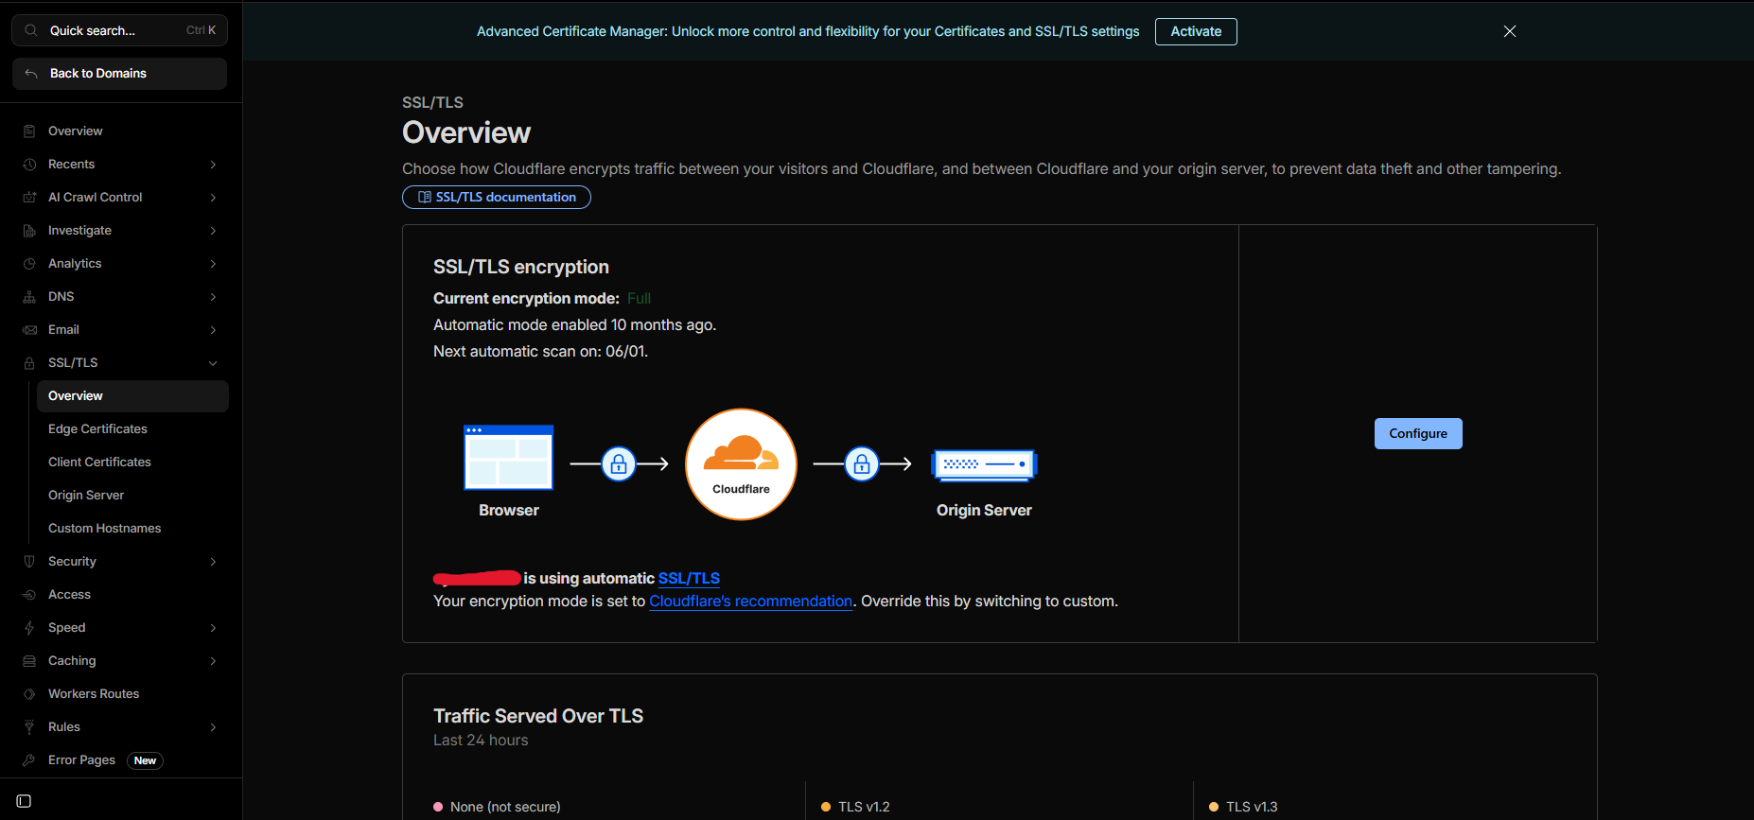Dismiss the Advanced Certificate Manager banner
This screenshot has width=1754, height=820.
(x=1510, y=31)
